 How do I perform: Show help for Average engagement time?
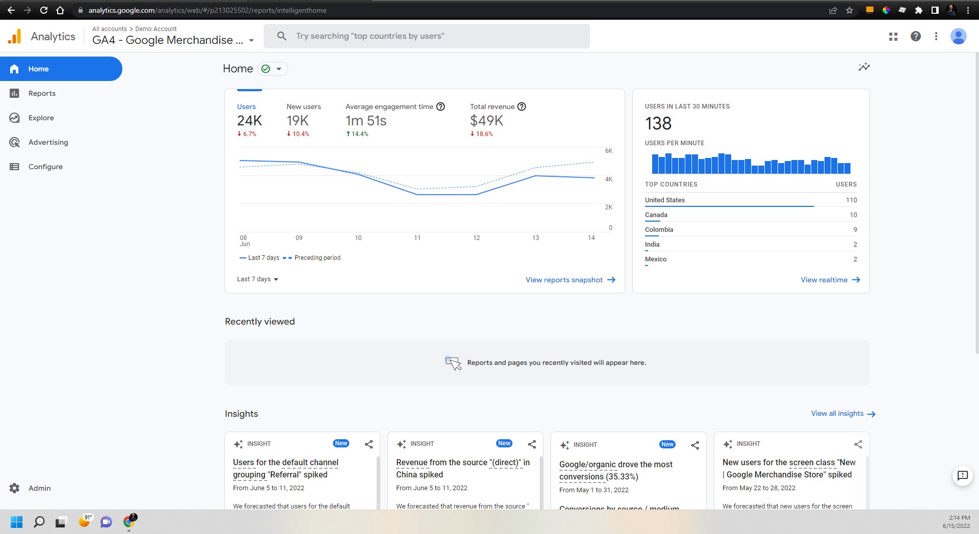[x=441, y=106]
